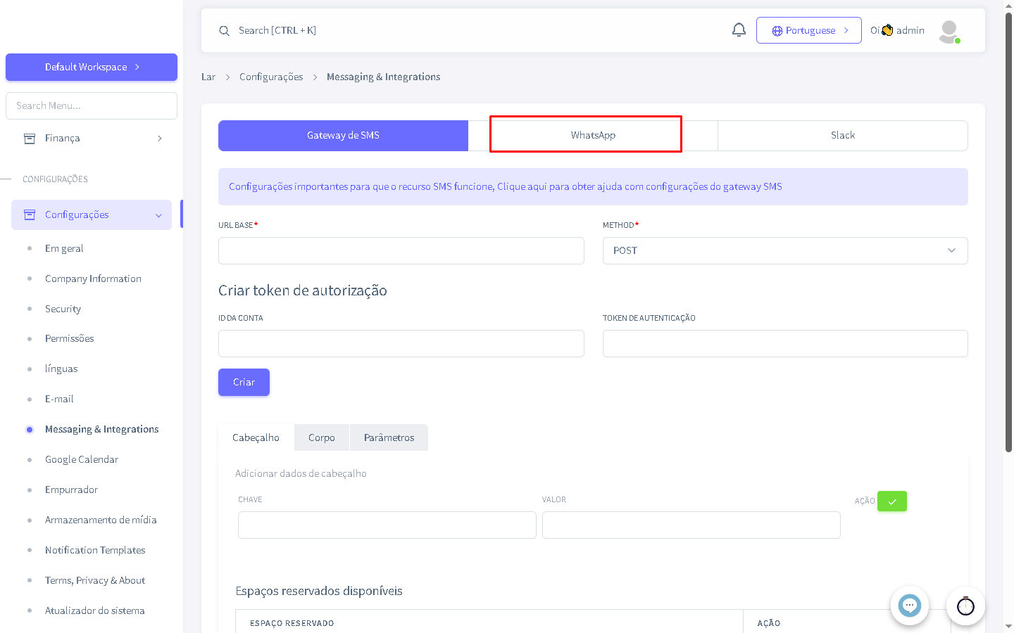
Task: Click the URL BASE input field
Action: (401, 251)
